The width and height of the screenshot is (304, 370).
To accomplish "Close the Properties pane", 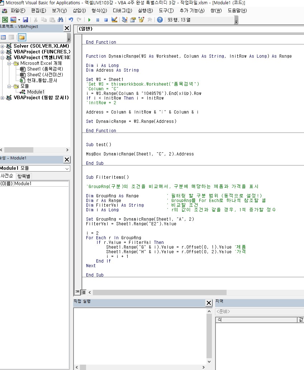I will 67,160.
